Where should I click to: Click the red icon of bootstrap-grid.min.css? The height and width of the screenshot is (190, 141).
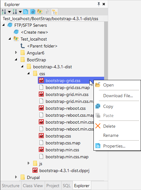click(x=41, y=94)
